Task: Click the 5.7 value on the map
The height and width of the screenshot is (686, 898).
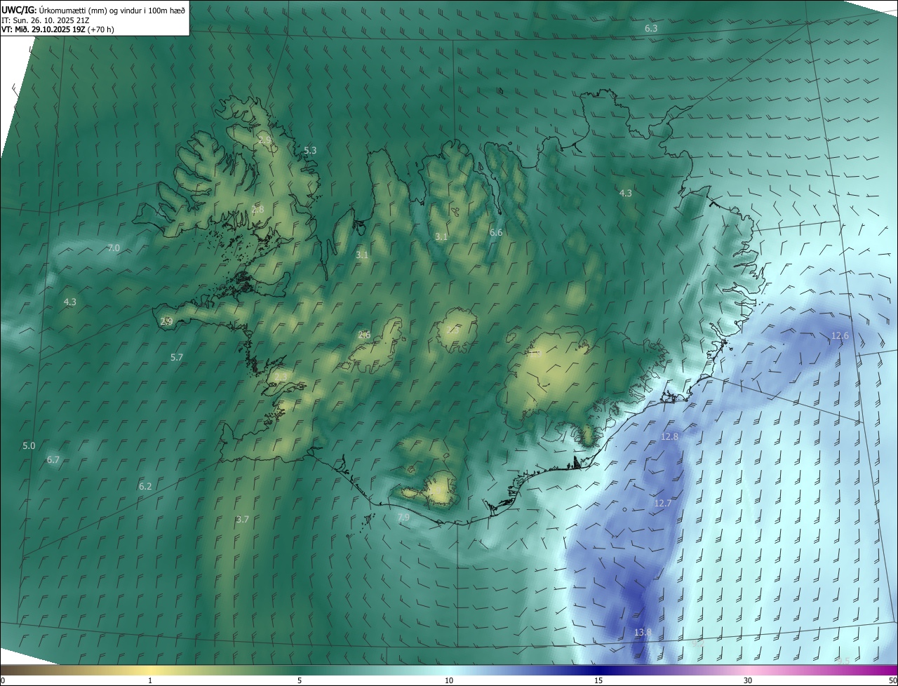Action: pyautogui.click(x=177, y=357)
